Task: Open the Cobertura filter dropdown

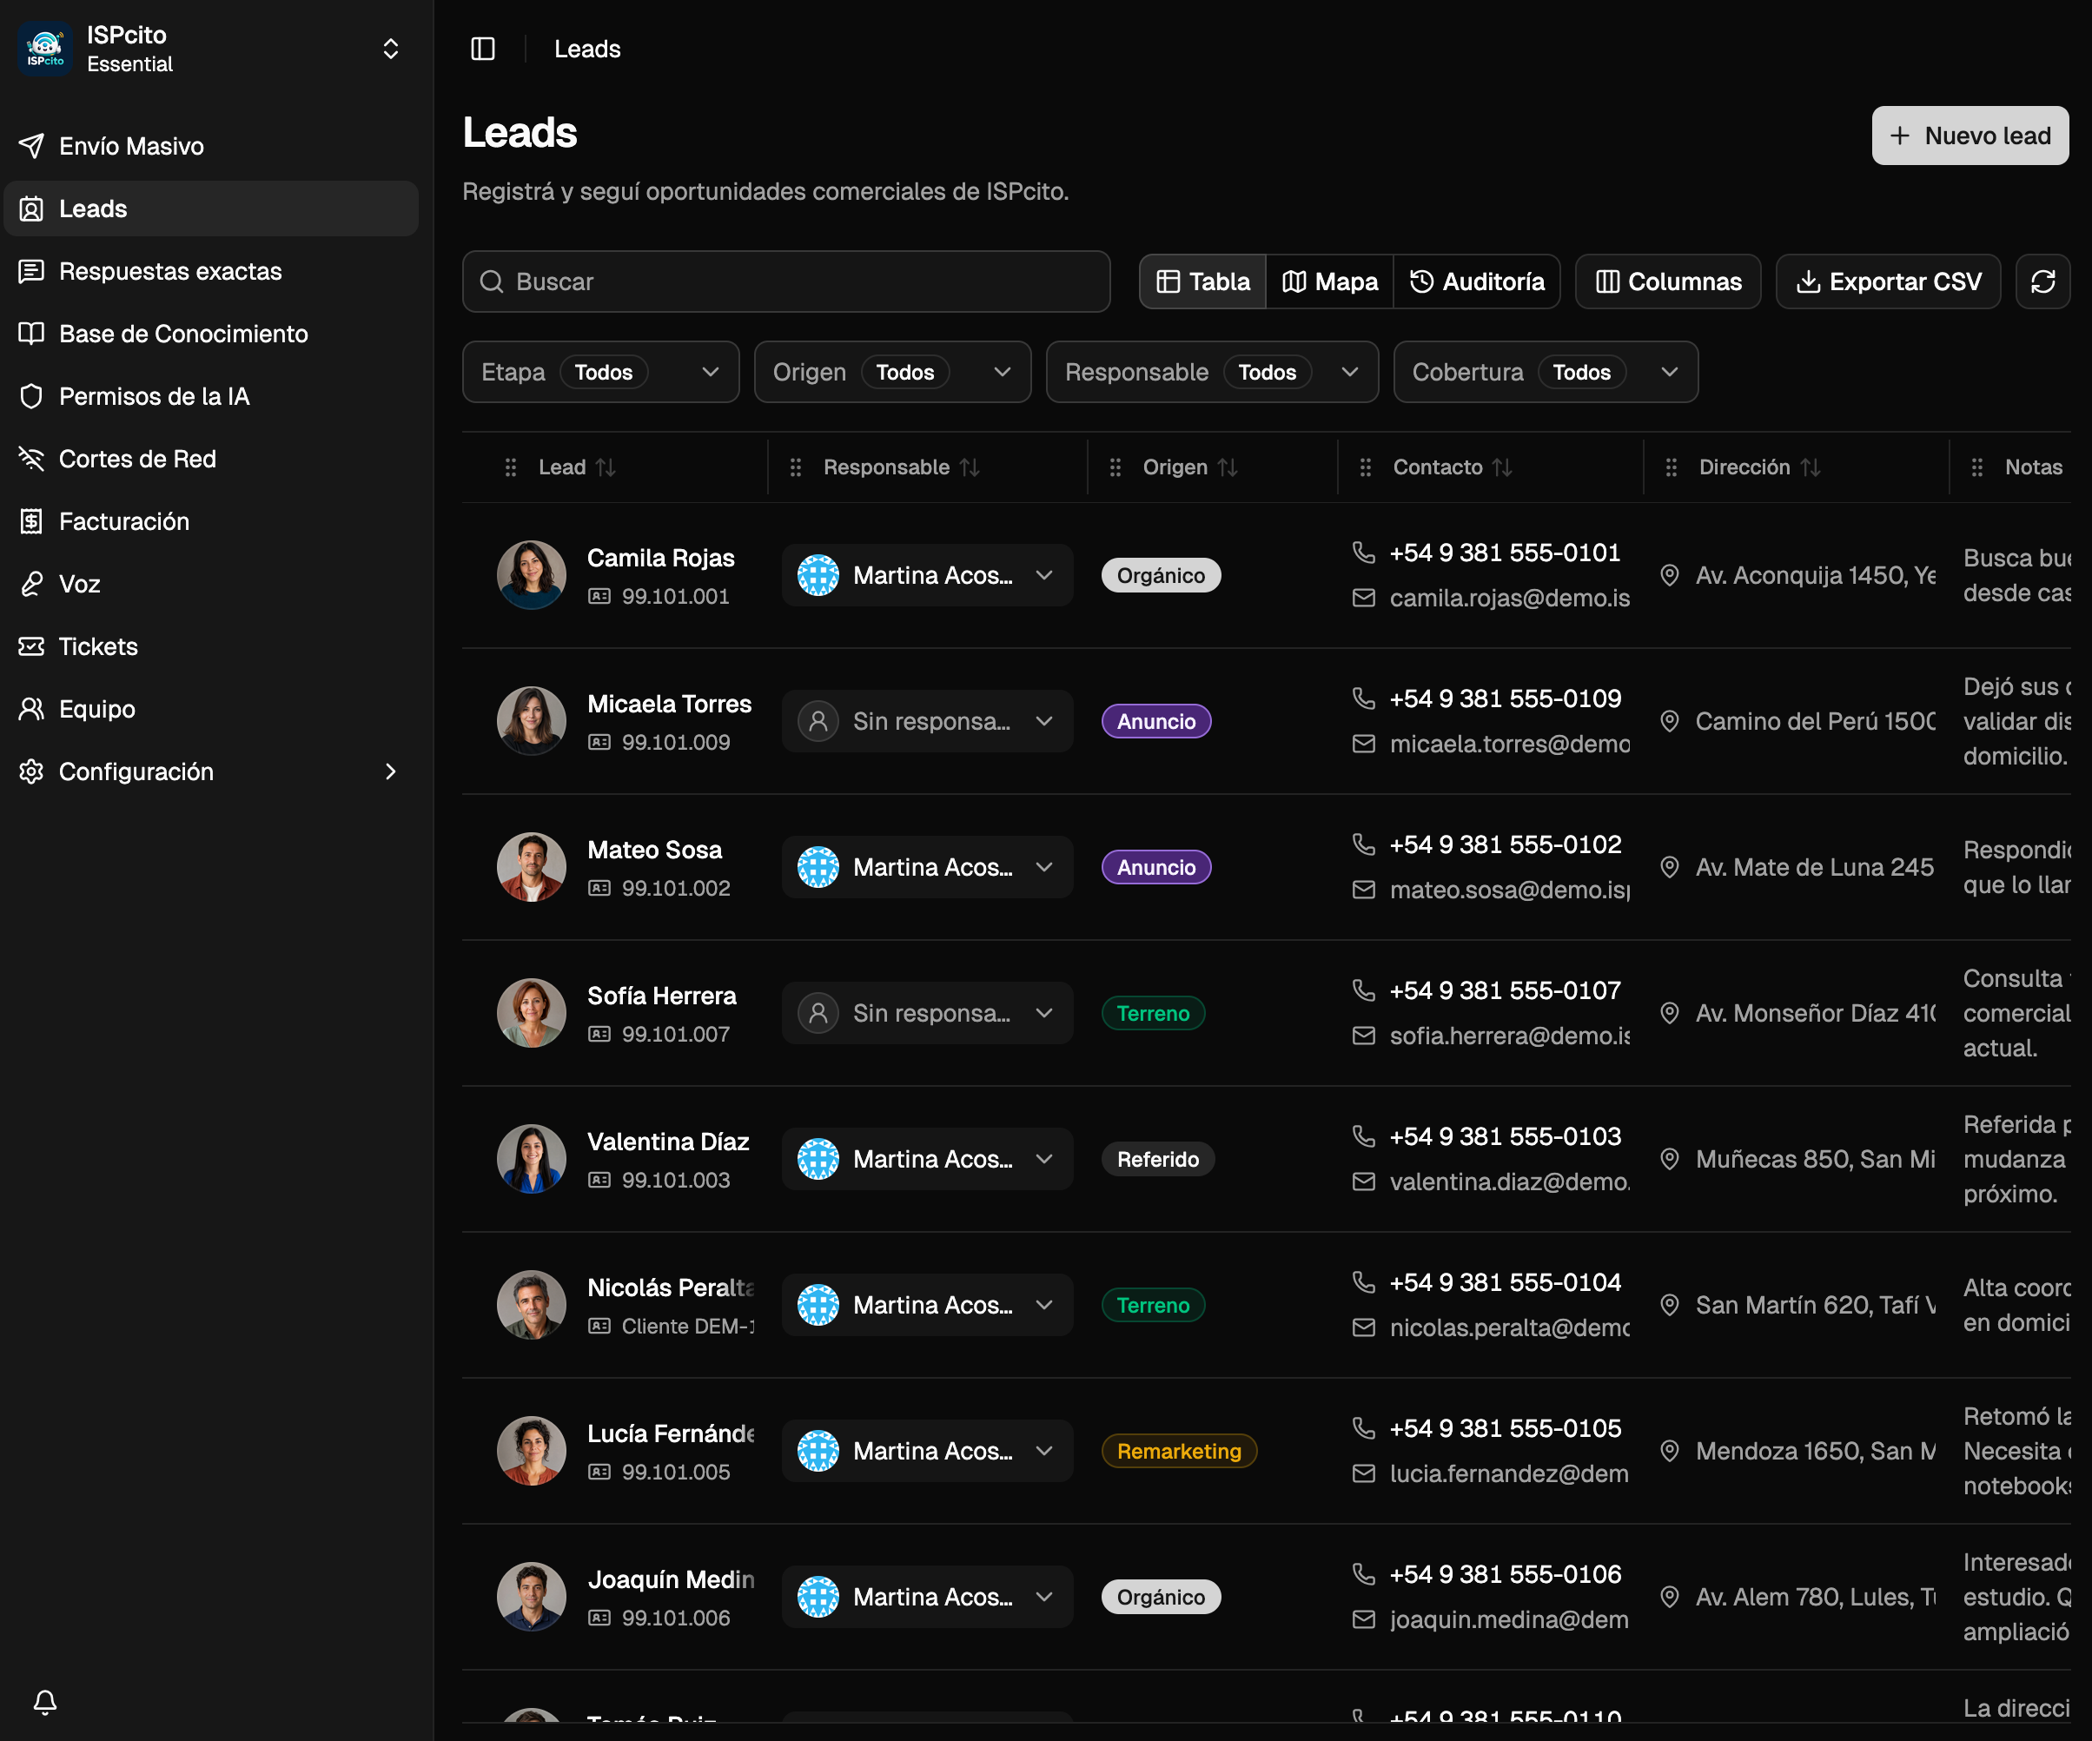Action: click(x=1546, y=373)
